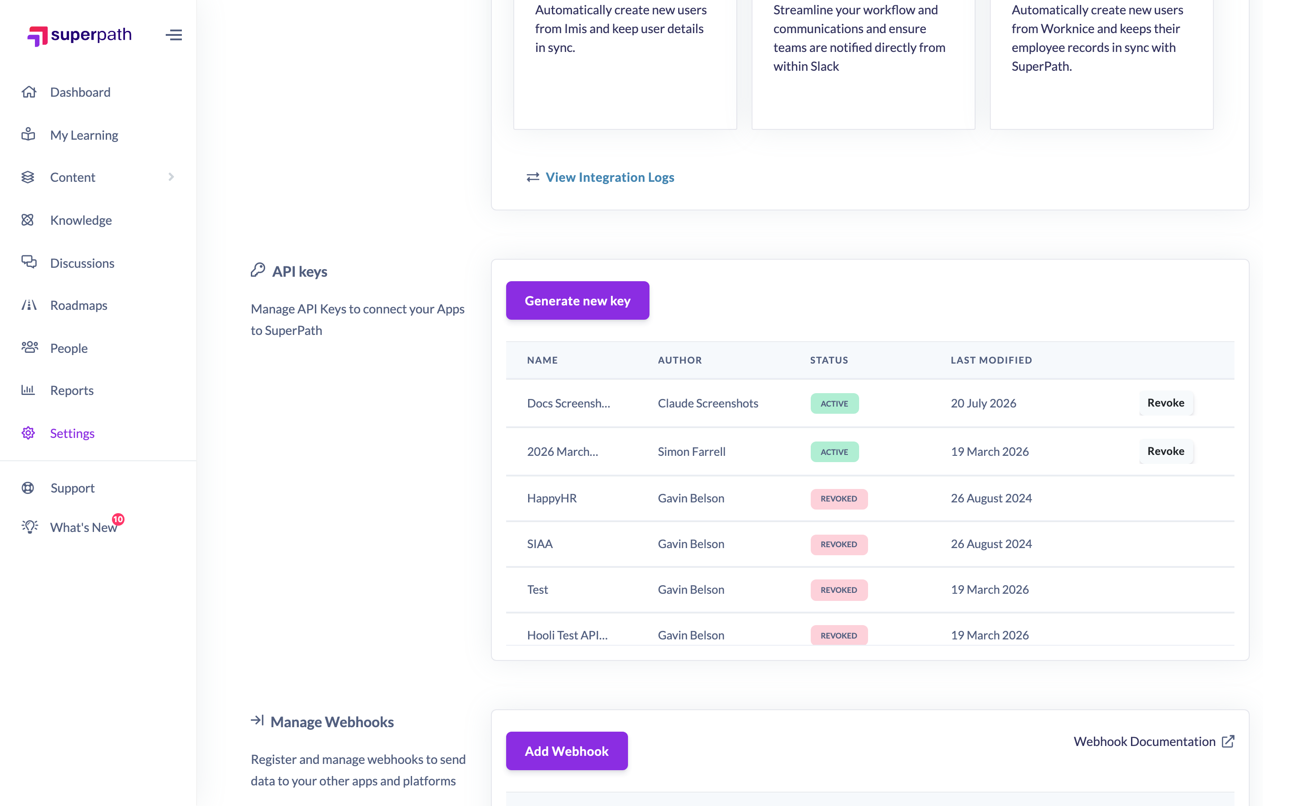Viewport: 1290px width, 806px height.
Task: Collapse sidebar with the hamburger icon
Action: (174, 35)
